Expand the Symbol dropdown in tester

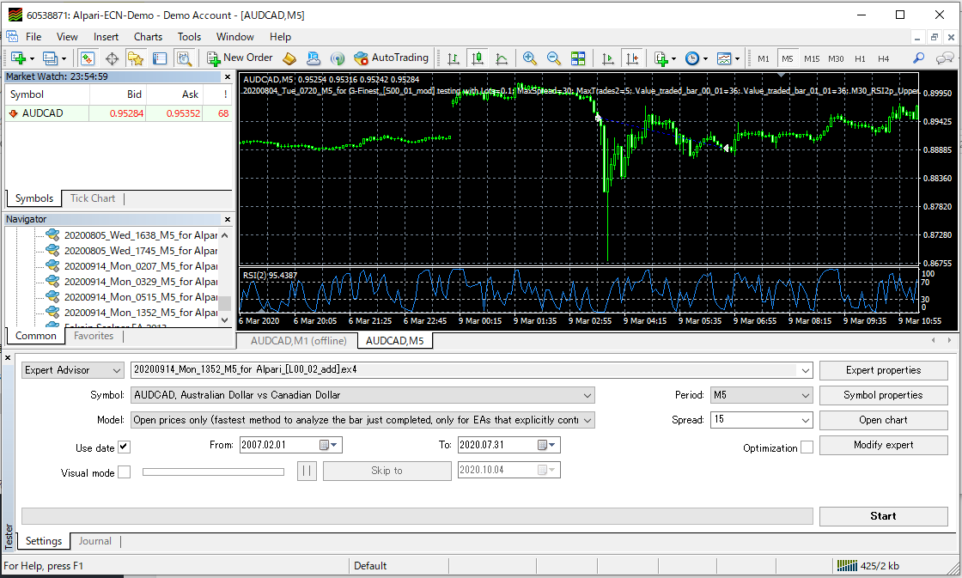[x=588, y=396]
